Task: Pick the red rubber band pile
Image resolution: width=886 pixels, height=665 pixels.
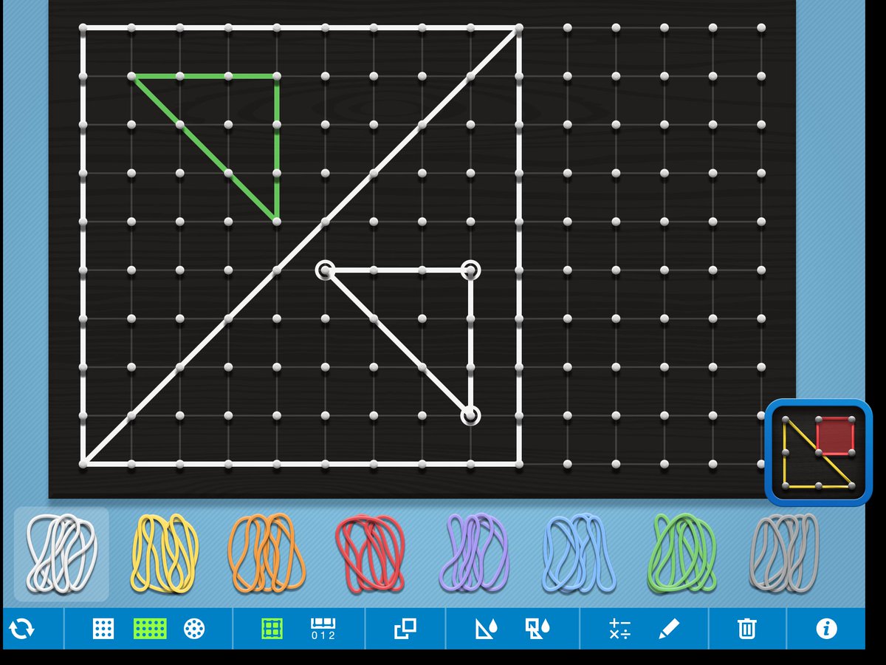Action: point(371,553)
